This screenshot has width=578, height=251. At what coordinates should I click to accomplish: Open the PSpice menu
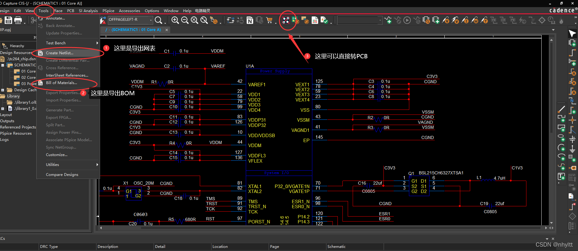tap(108, 11)
